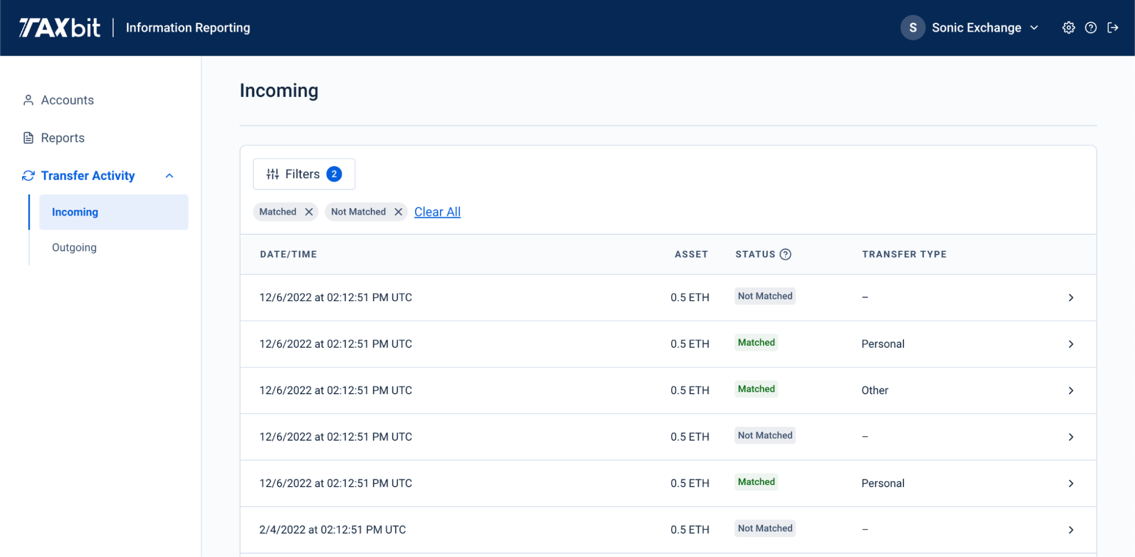Image resolution: width=1135 pixels, height=557 pixels.
Task: Remove the Not Matched filter chip
Action: pyautogui.click(x=399, y=212)
